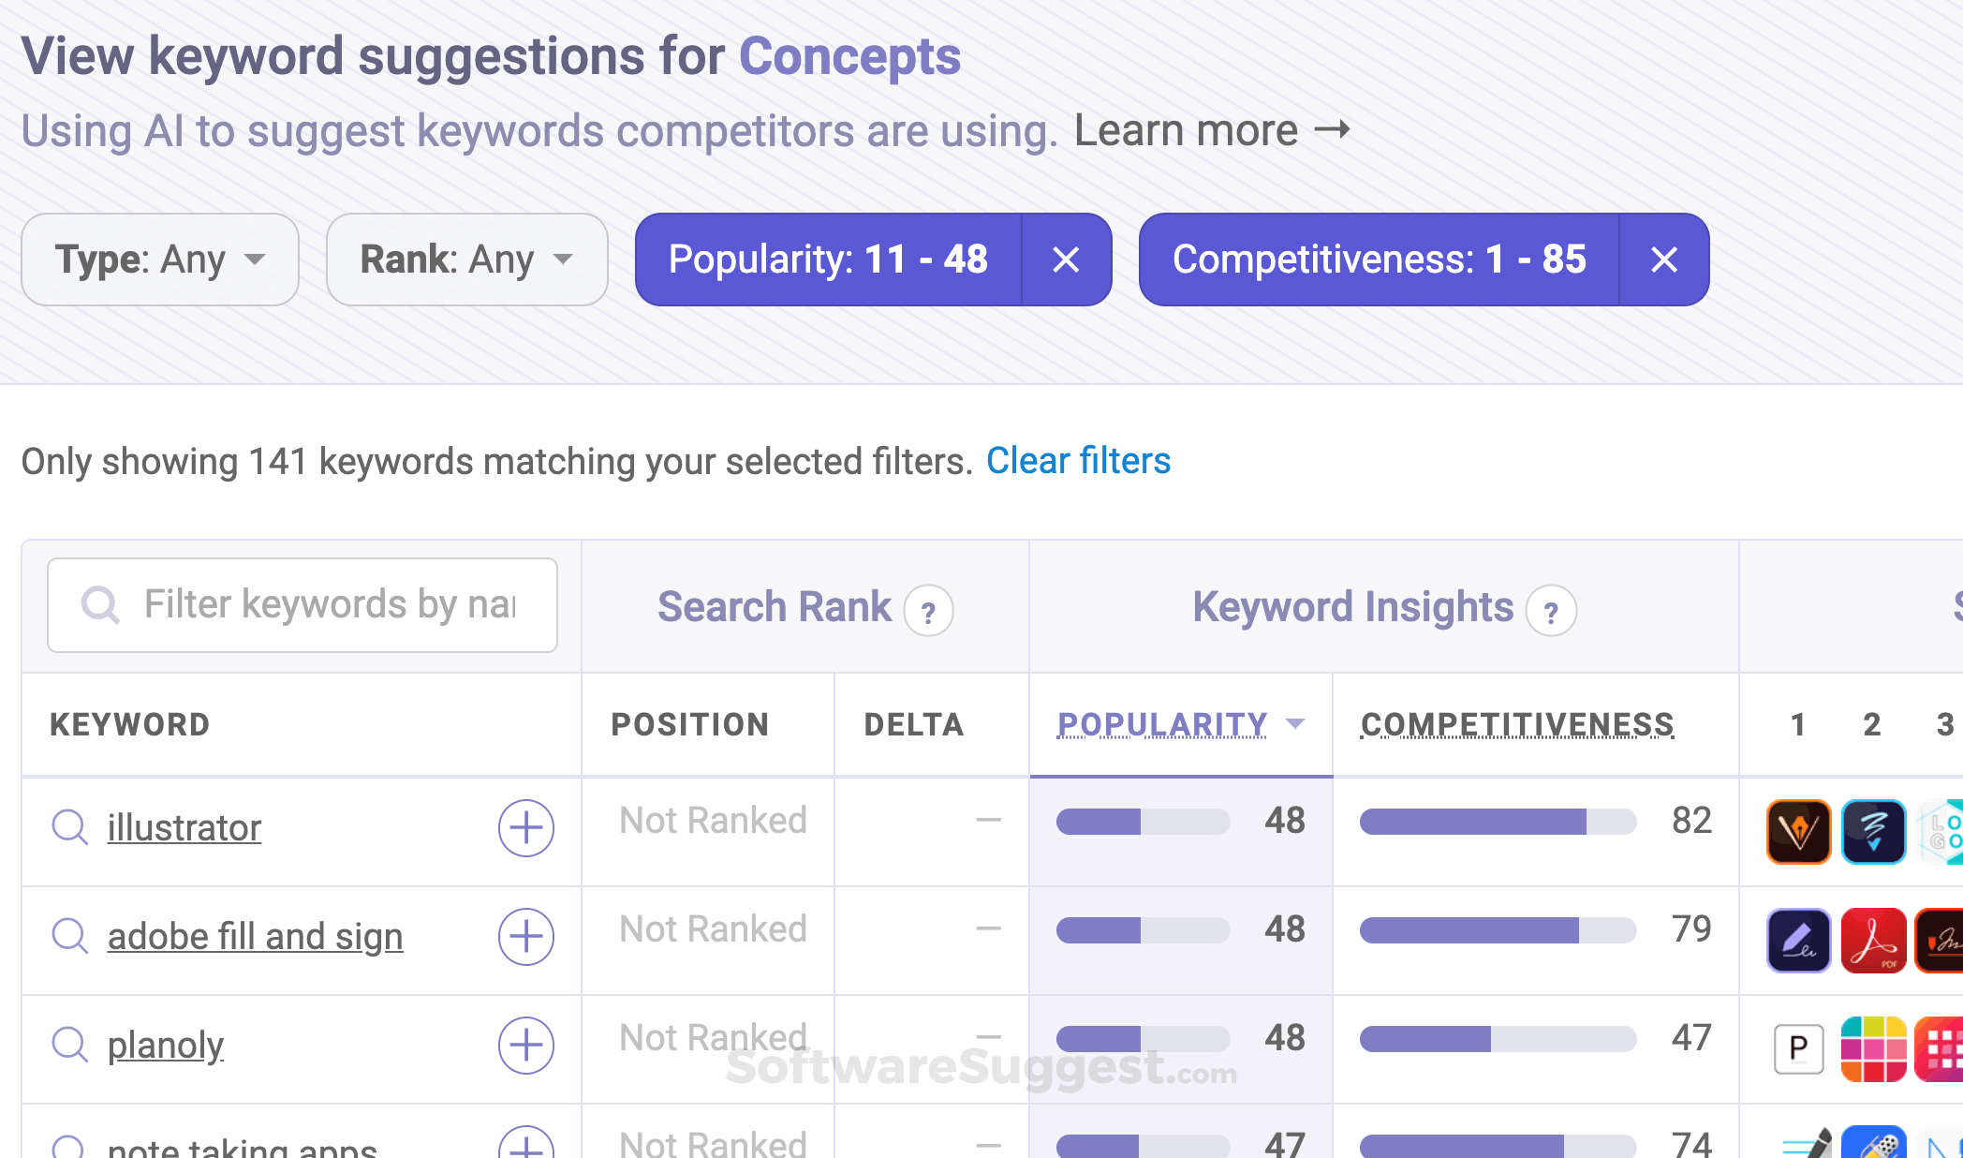Click the Adobe Acrobat PDF icon
Viewport: 1963px width, 1158px height.
pos(1872,940)
